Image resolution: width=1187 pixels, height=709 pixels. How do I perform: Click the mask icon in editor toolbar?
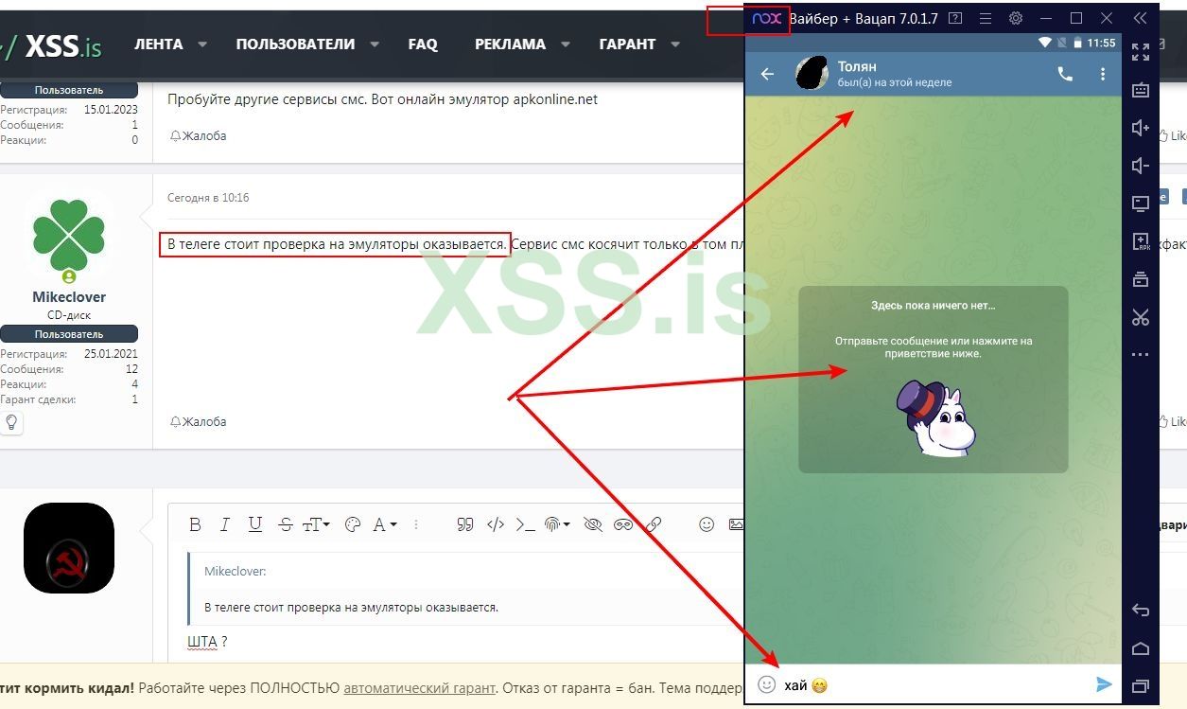point(622,524)
